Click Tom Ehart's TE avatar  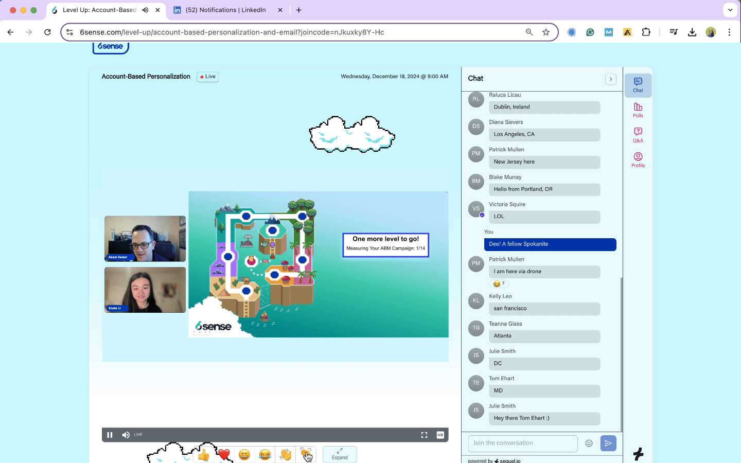(x=476, y=383)
